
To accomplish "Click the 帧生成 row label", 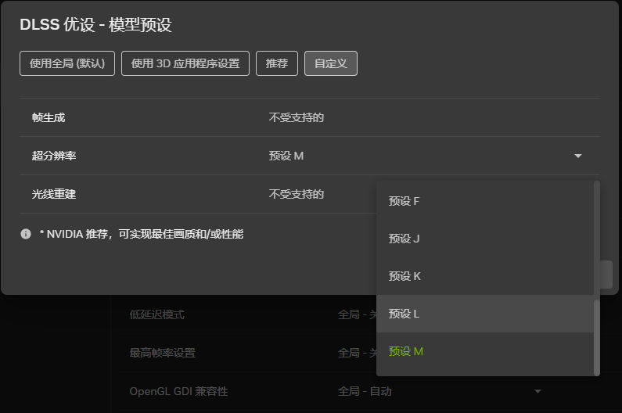I will 49,117.
